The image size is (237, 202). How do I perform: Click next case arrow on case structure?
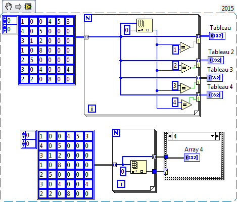click(217, 136)
